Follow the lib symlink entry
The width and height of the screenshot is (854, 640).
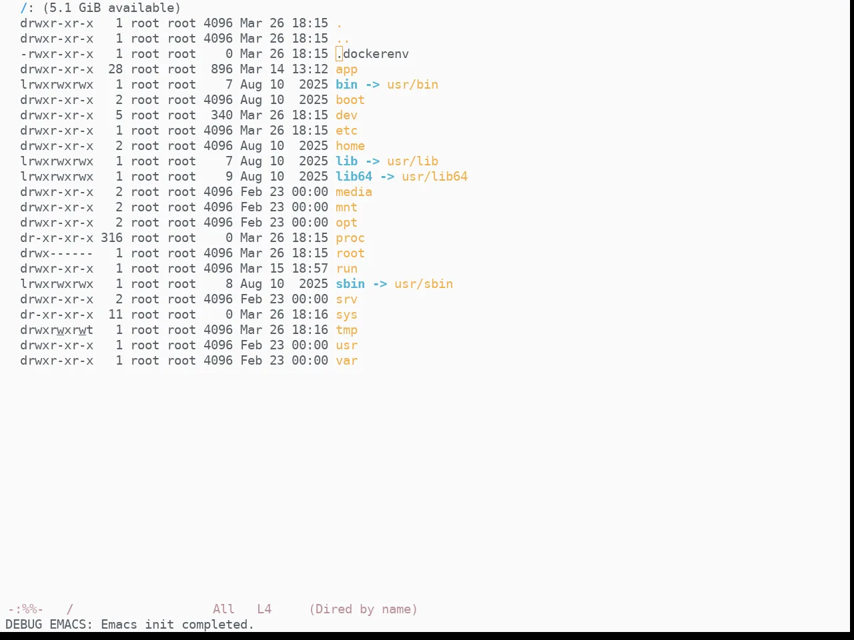tap(346, 161)
